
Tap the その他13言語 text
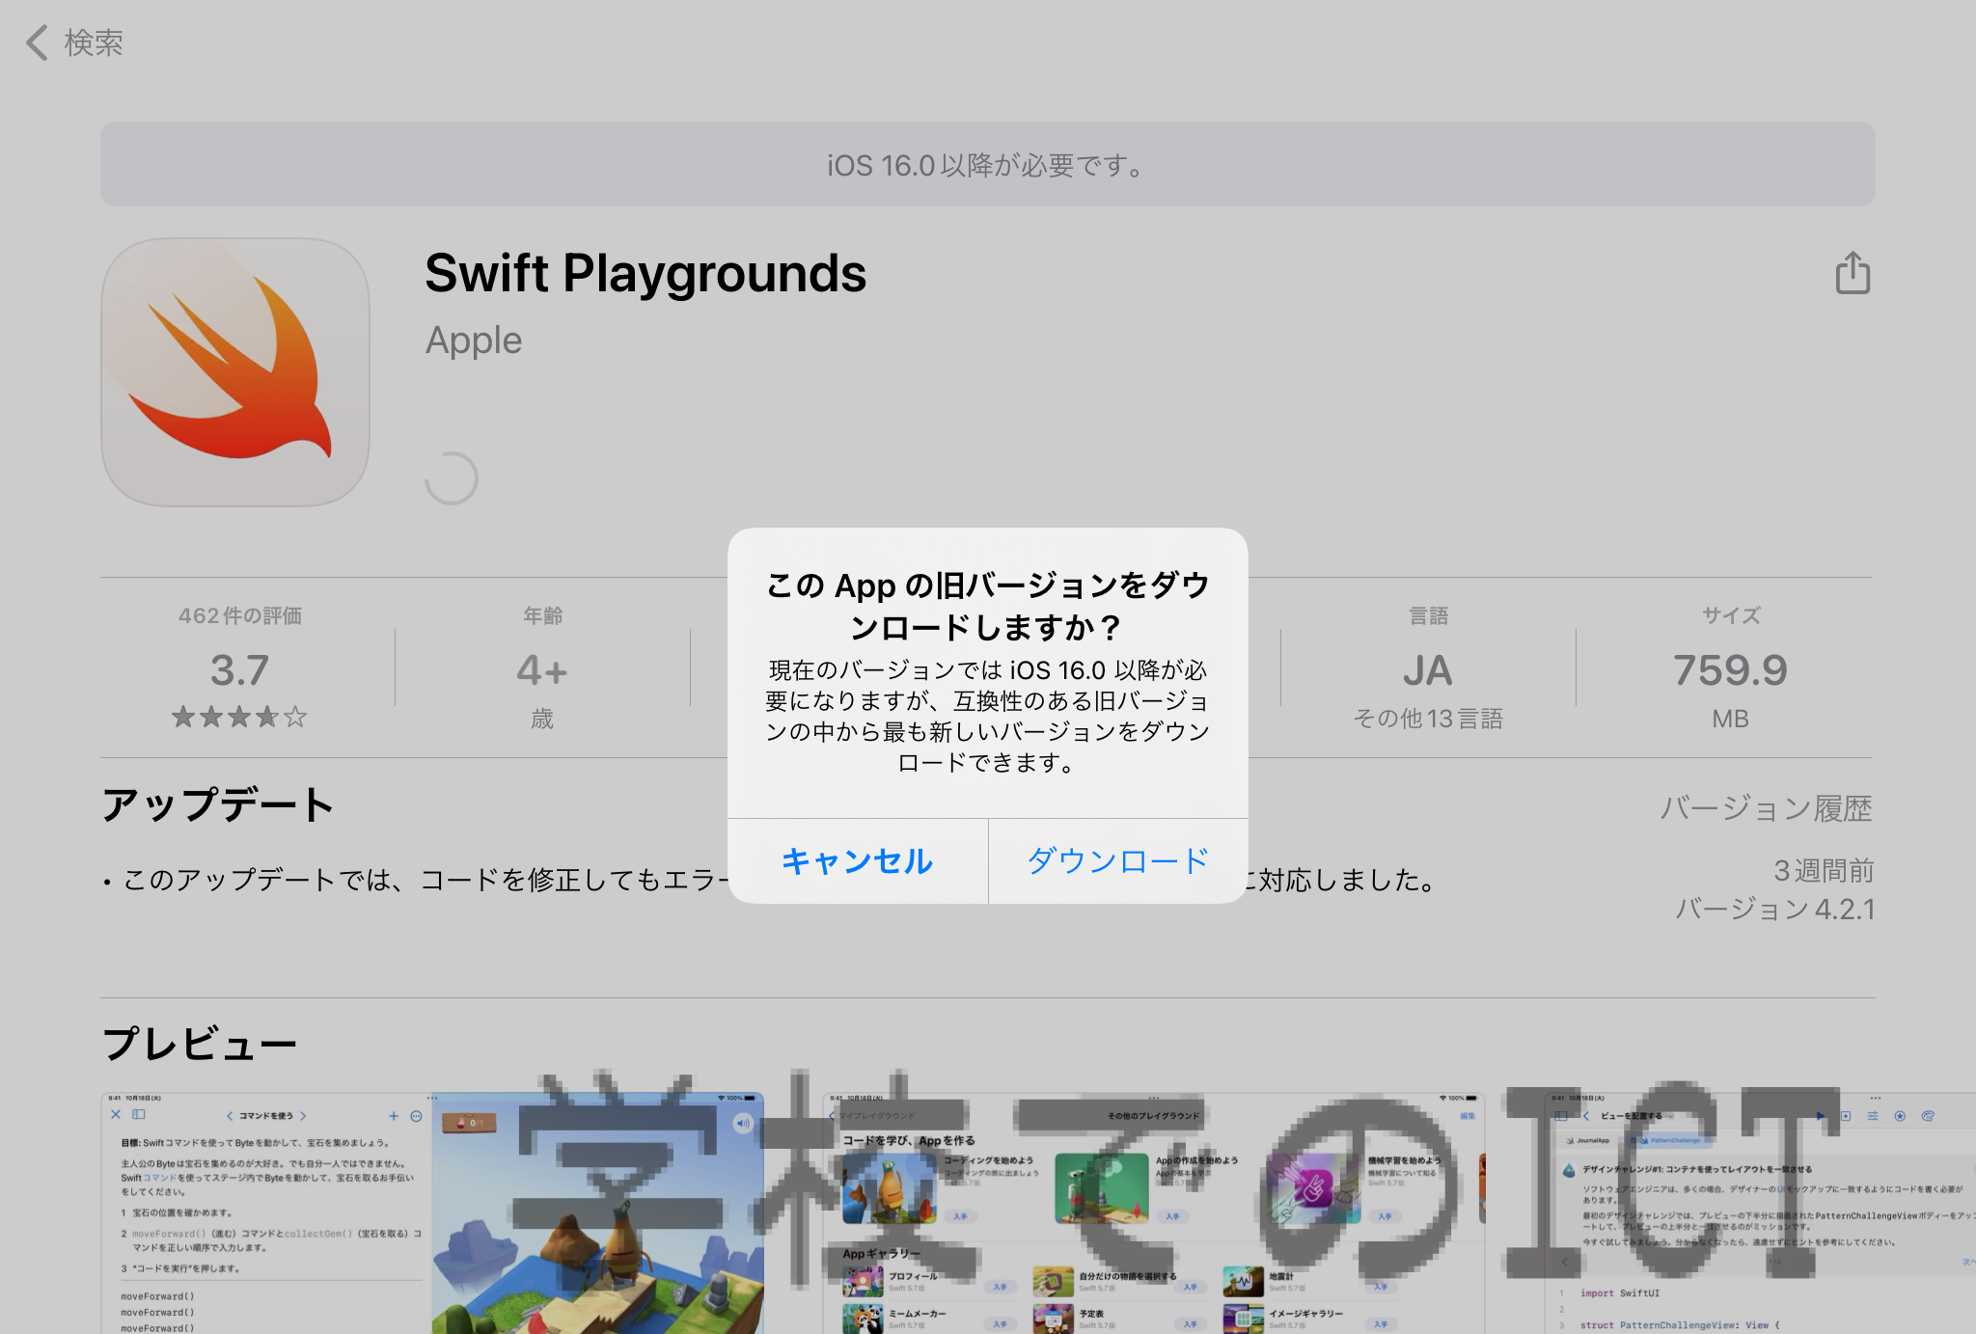point(1428,719)
